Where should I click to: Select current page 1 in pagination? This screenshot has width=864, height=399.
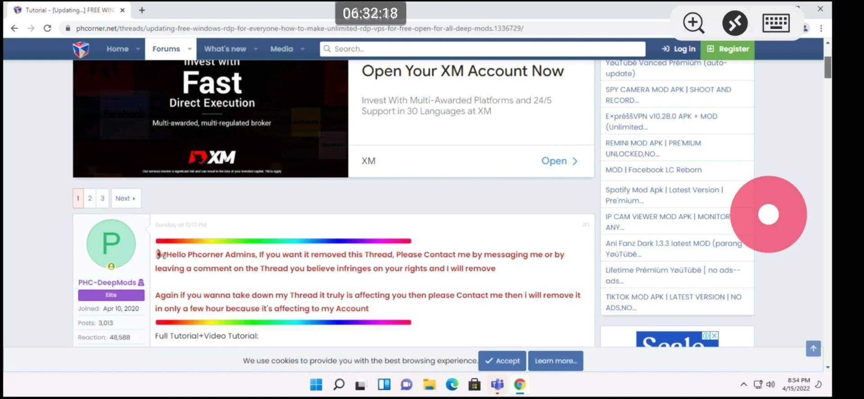point(78,198)
